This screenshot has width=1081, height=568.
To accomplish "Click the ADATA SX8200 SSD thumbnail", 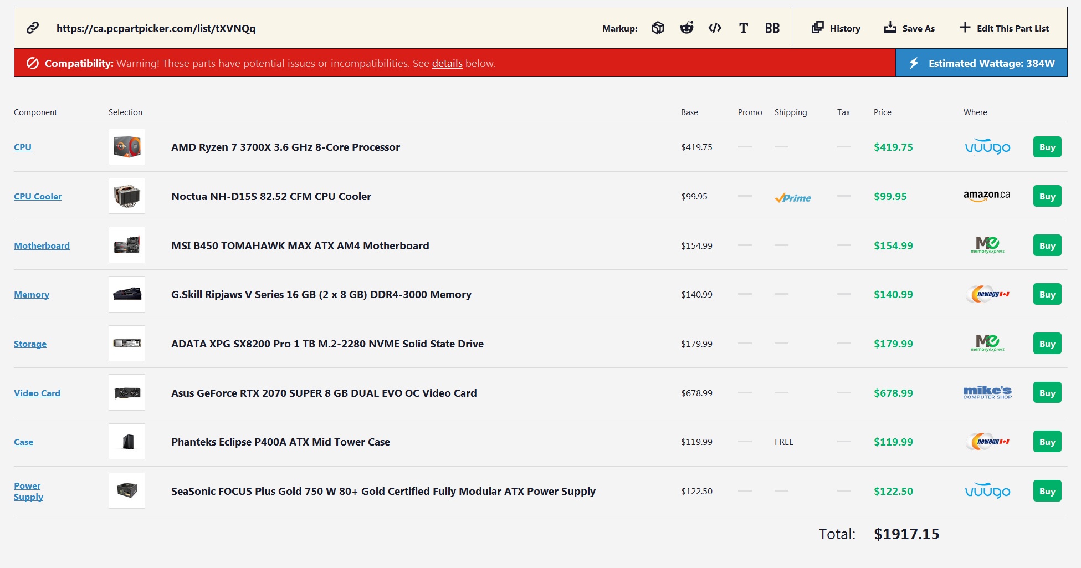I will click(x=127, y=344).
